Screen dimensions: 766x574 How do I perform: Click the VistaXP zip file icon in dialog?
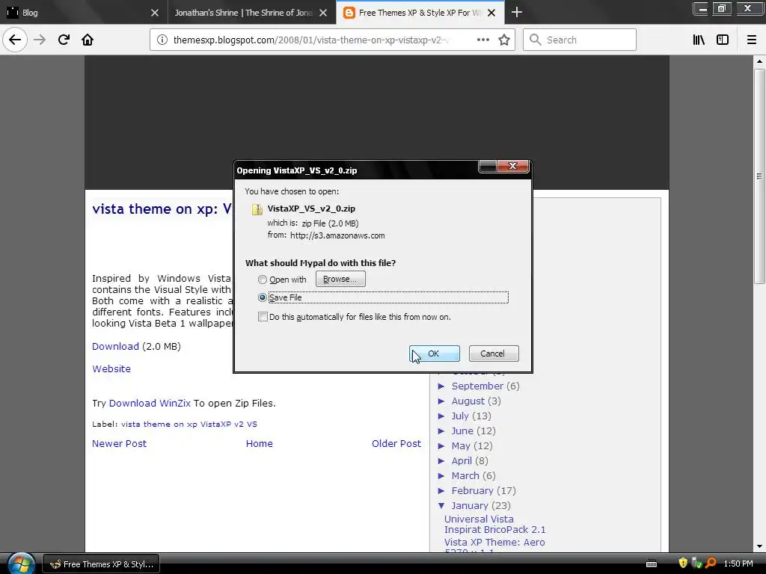coord(257,209)
